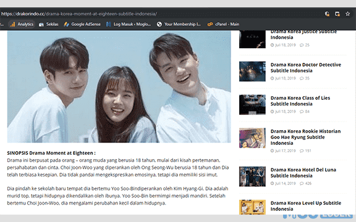Image resolution: width=356 pixels, height=222 pixels.
Task: Open the Analytics bookmark
Action: tap(22, 24)
